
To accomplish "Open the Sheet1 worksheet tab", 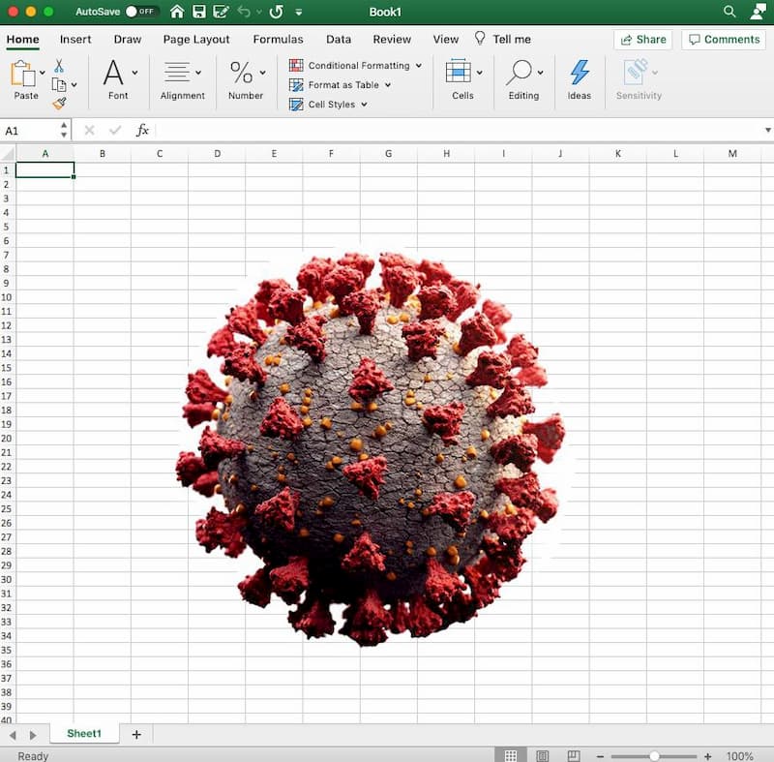I will click(84, 734).
